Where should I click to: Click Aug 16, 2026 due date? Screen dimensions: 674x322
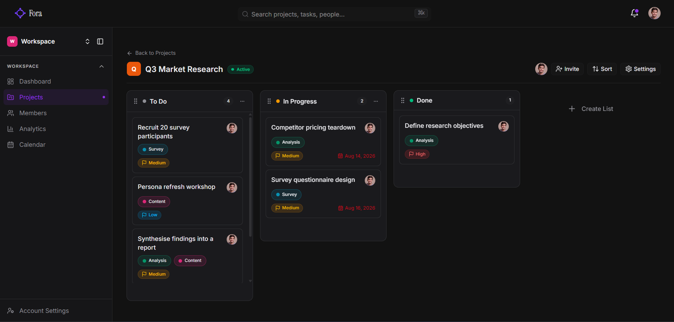point(357,208)
